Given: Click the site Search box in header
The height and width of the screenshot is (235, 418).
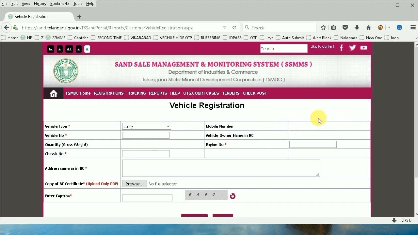Looking at the screenshot, I should pyautogui.click(x=284, y=49).
